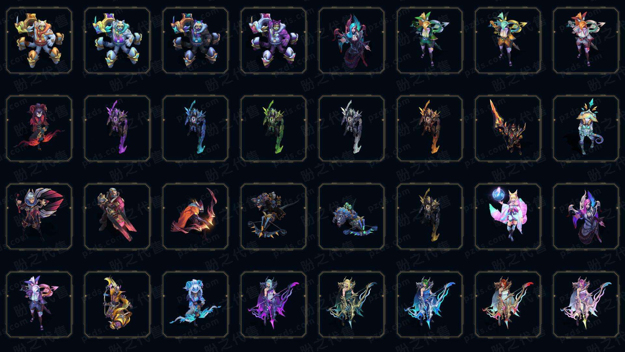The image size is (625, 352).
Task: Choose the teal cat-like creature with tail
Action: click(586, 128)
